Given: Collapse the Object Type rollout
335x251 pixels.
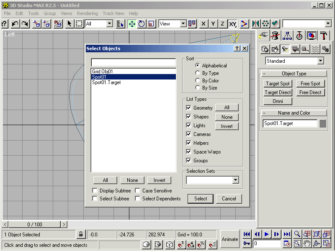Looking at the screenshot, I should click(294, 74).
